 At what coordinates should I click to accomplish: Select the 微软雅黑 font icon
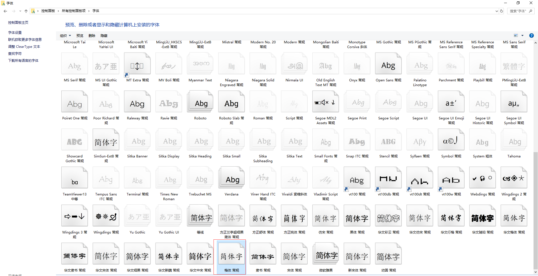coord(326,254)
